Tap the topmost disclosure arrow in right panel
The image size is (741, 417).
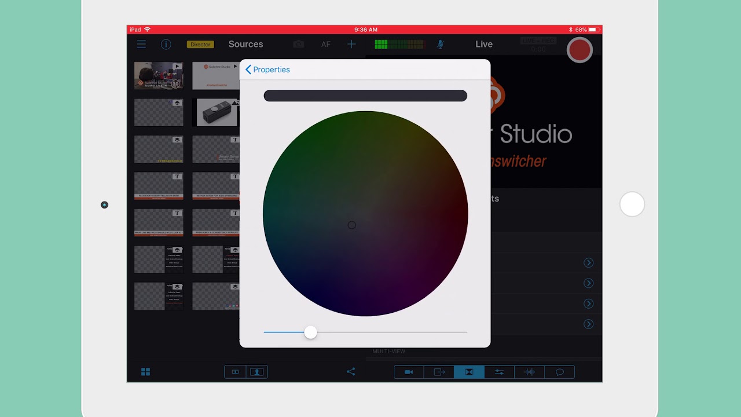pyautogui.click(x=589, y=263)
